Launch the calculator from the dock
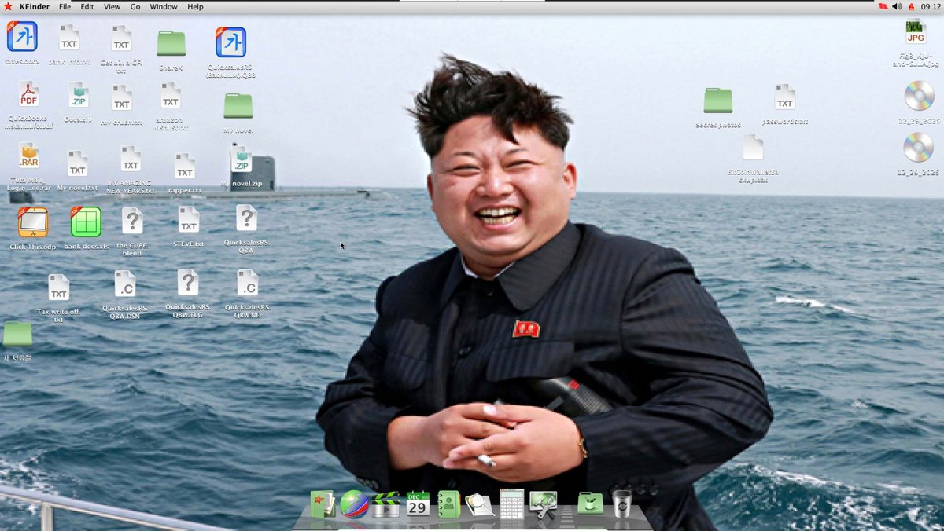This screenshot has height=531, width=944. [511, 504]
